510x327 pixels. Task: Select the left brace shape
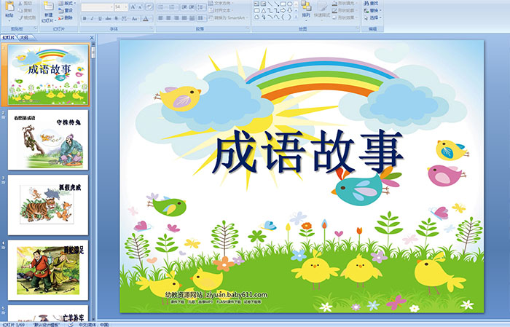tap(283, 17)
